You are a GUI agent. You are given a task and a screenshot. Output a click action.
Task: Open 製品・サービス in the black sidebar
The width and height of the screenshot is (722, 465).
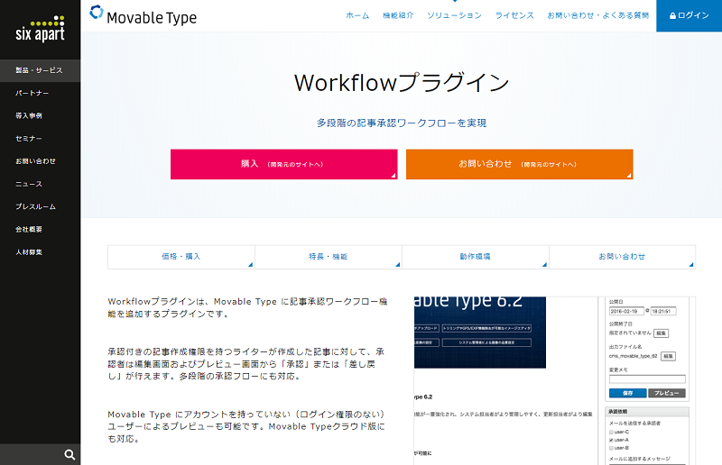(40, 70)
